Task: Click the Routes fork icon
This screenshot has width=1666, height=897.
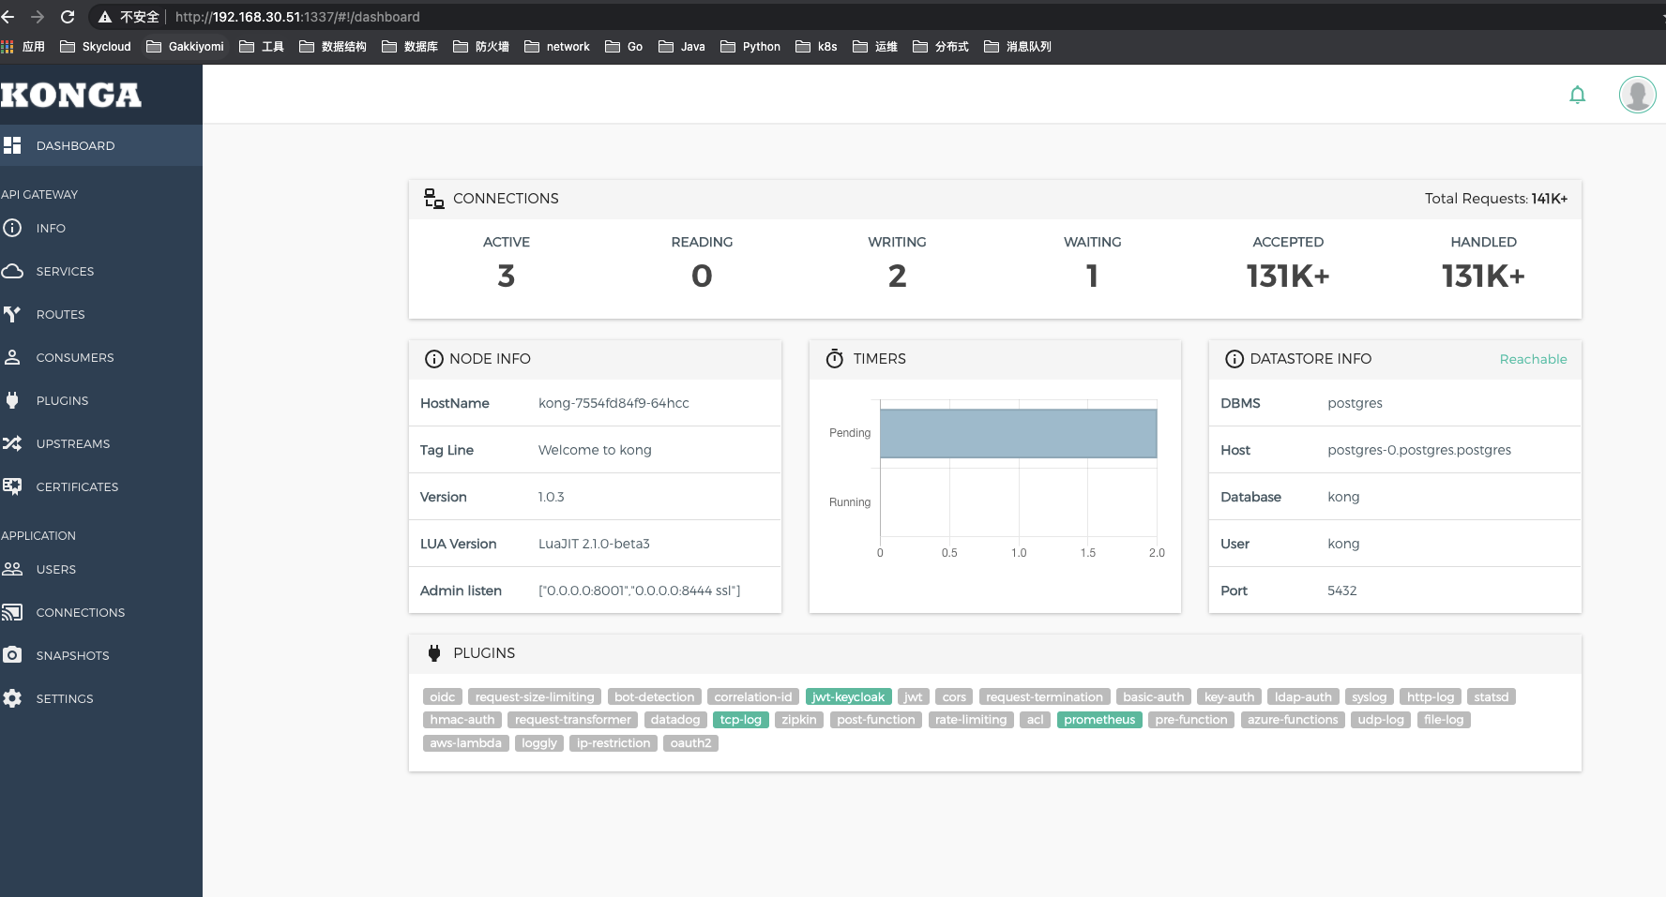Action: (x=12, y=314)
